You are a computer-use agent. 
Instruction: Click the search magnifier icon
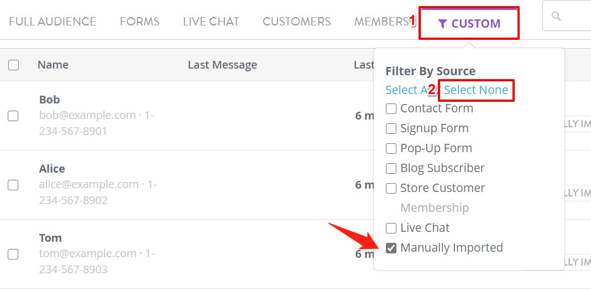tap(556, 16)
